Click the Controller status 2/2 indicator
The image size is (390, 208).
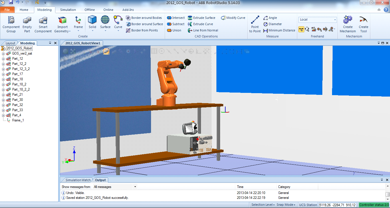tap(374, 205)
